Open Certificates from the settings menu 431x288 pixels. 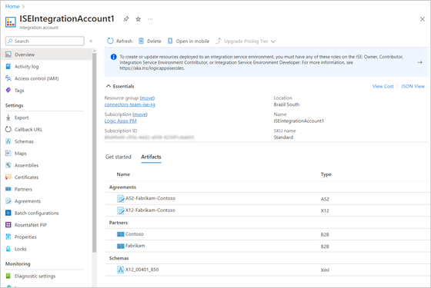point(26,177)
